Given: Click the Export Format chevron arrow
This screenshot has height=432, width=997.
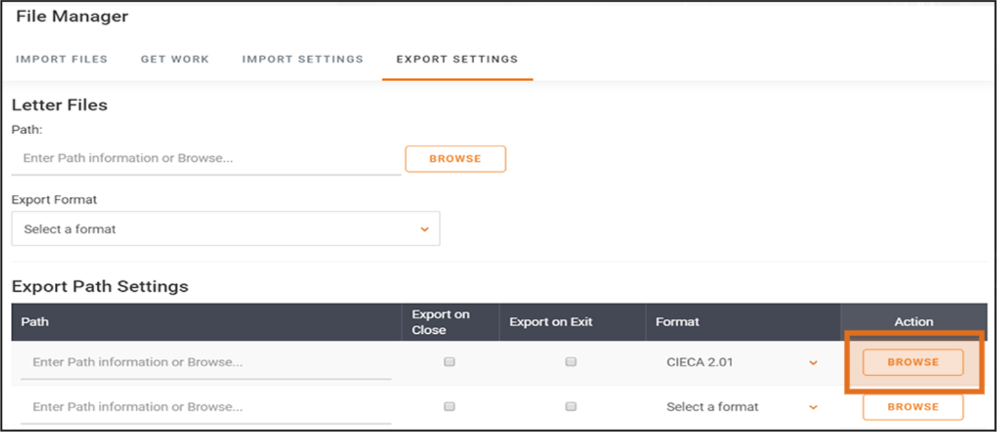Looking at the screenshot, I should point(425,230).
